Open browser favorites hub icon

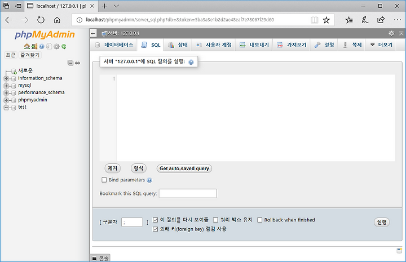tap(349, 20)
